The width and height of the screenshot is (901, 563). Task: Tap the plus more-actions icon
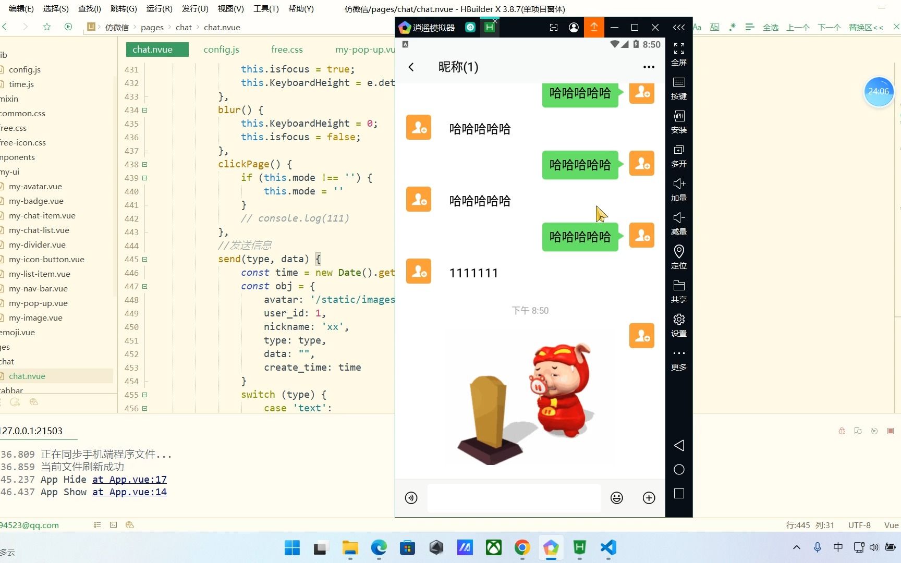[649, 498]
